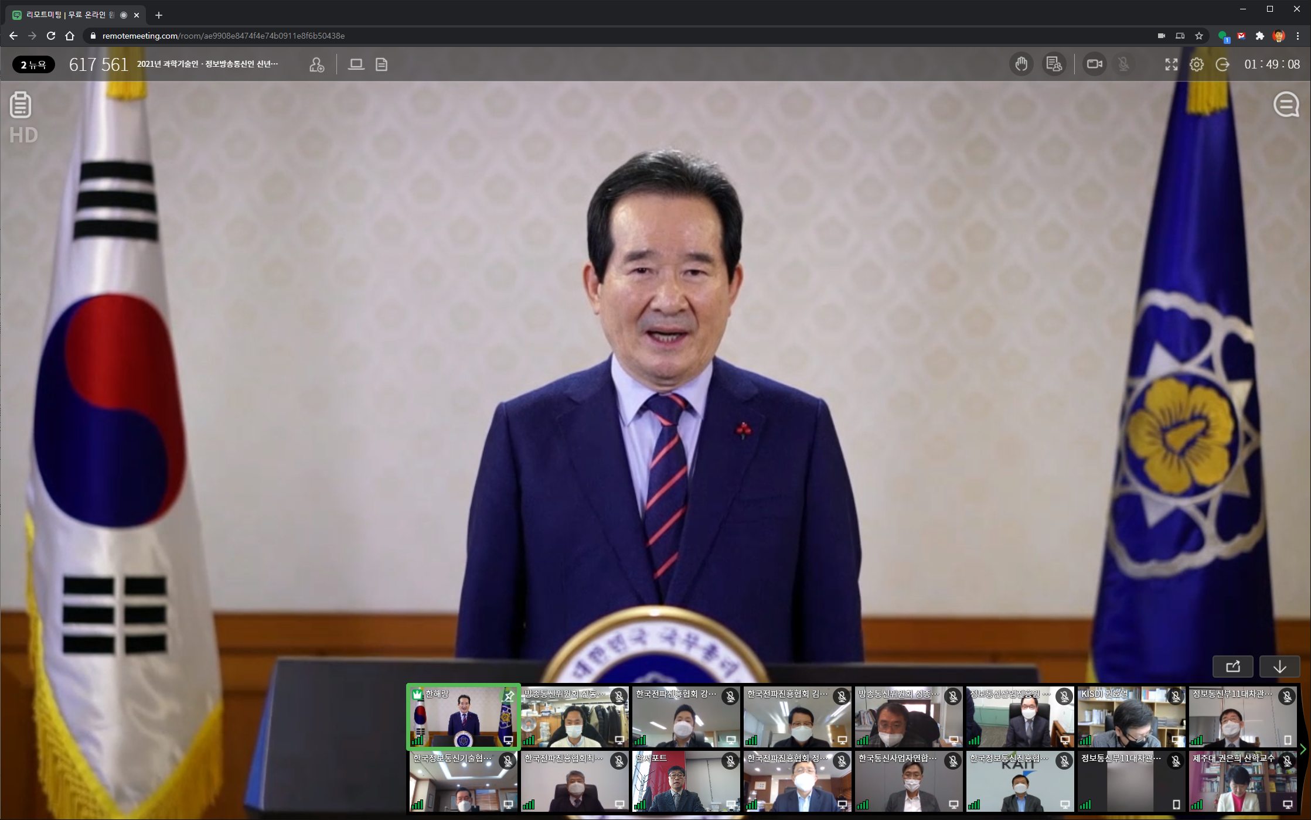Select the KISDI 권호열 participant thumbnail
This screenshot has width=1311, height=820.
(x=1131, y=717)
